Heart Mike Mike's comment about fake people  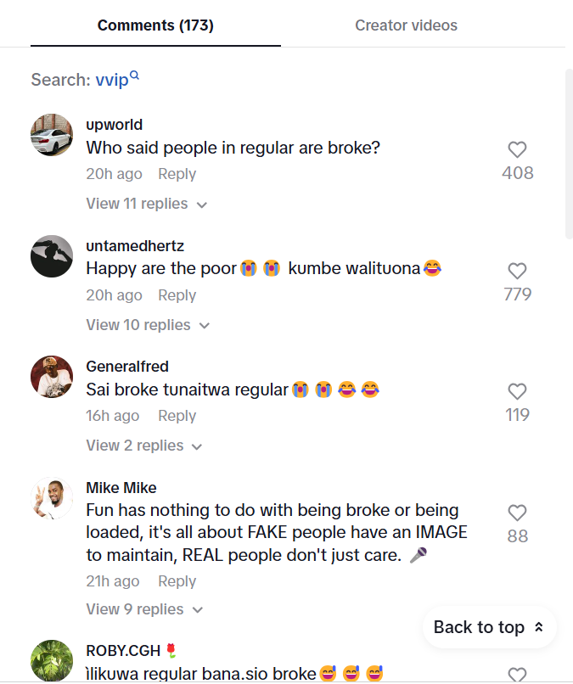[517, 513]
